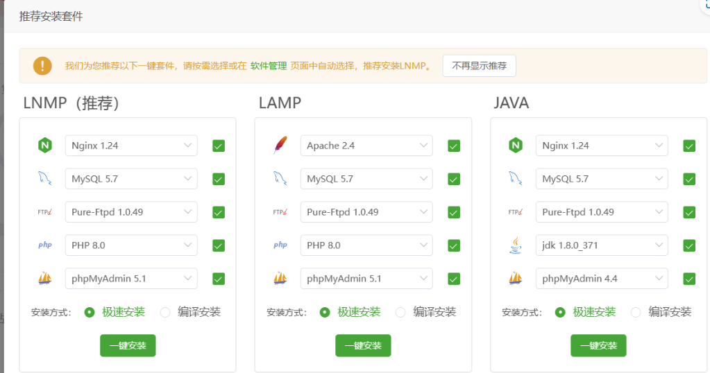
Task: Uncheck PHP 8.0 checkbox in LAMP
Action: click(454, 245)
